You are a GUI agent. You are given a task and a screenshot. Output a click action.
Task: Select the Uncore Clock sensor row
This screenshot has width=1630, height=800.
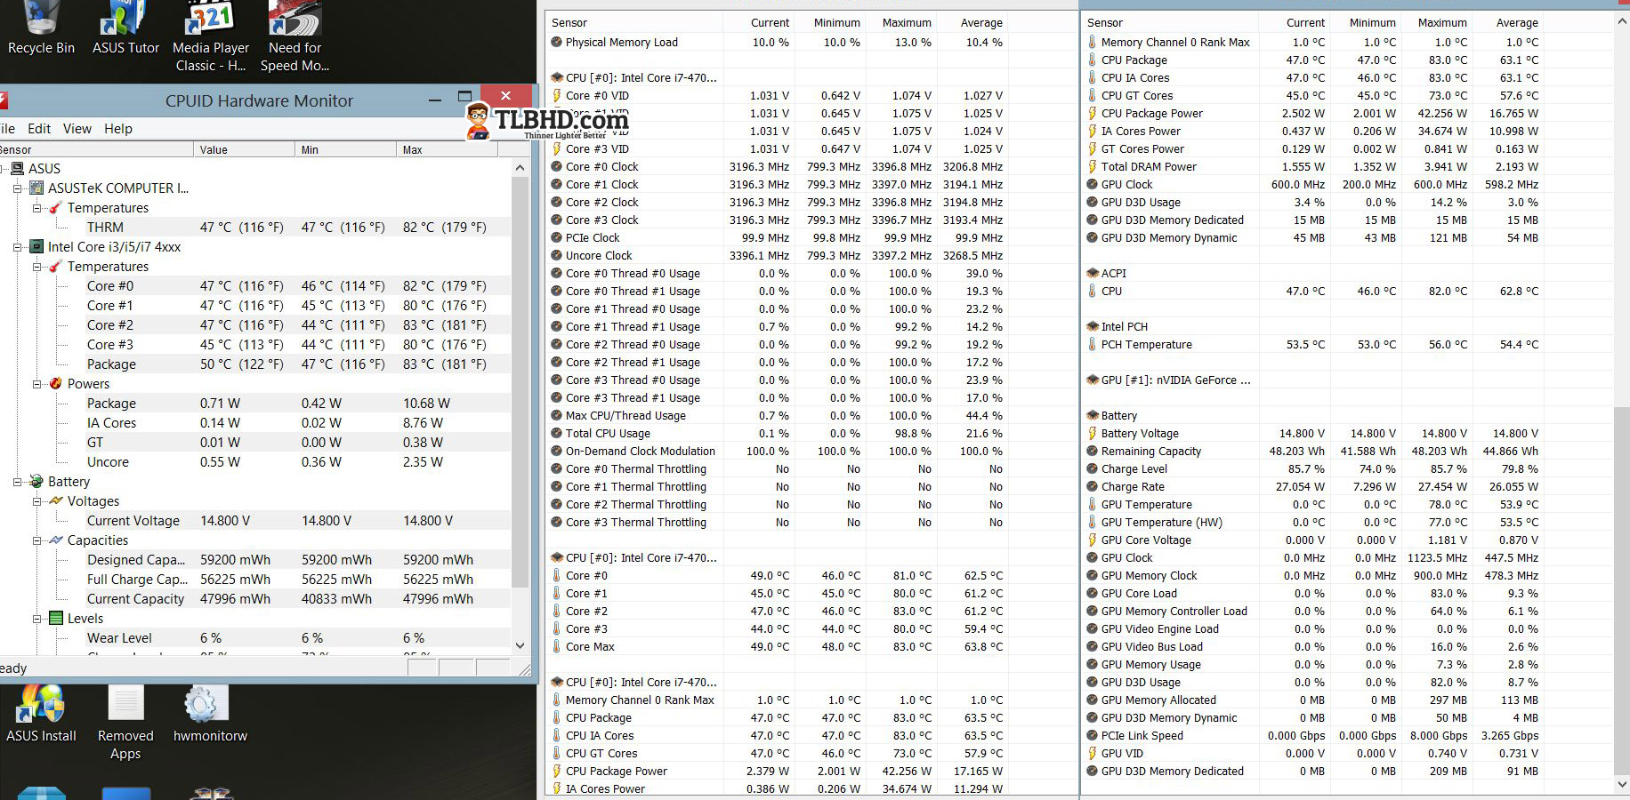(777, 255)
